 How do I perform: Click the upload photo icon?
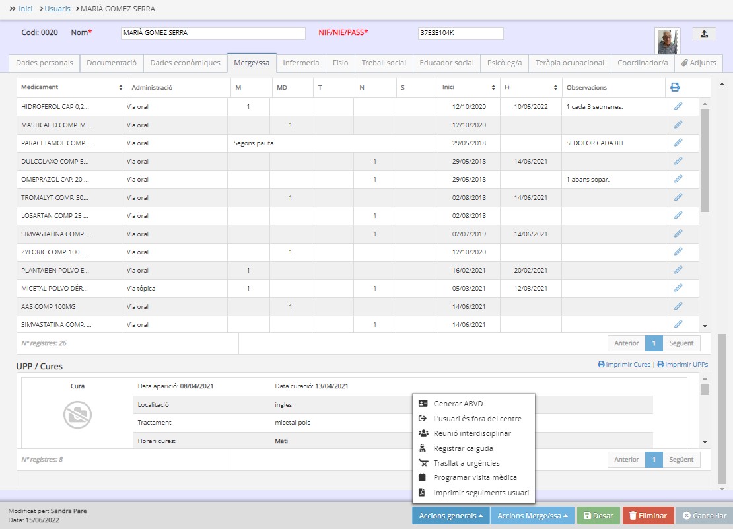point(704,34)
